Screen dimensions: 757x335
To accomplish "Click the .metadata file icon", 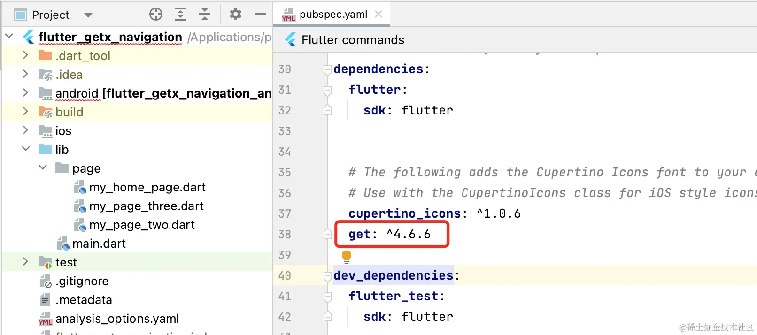I will pos(45,299).
